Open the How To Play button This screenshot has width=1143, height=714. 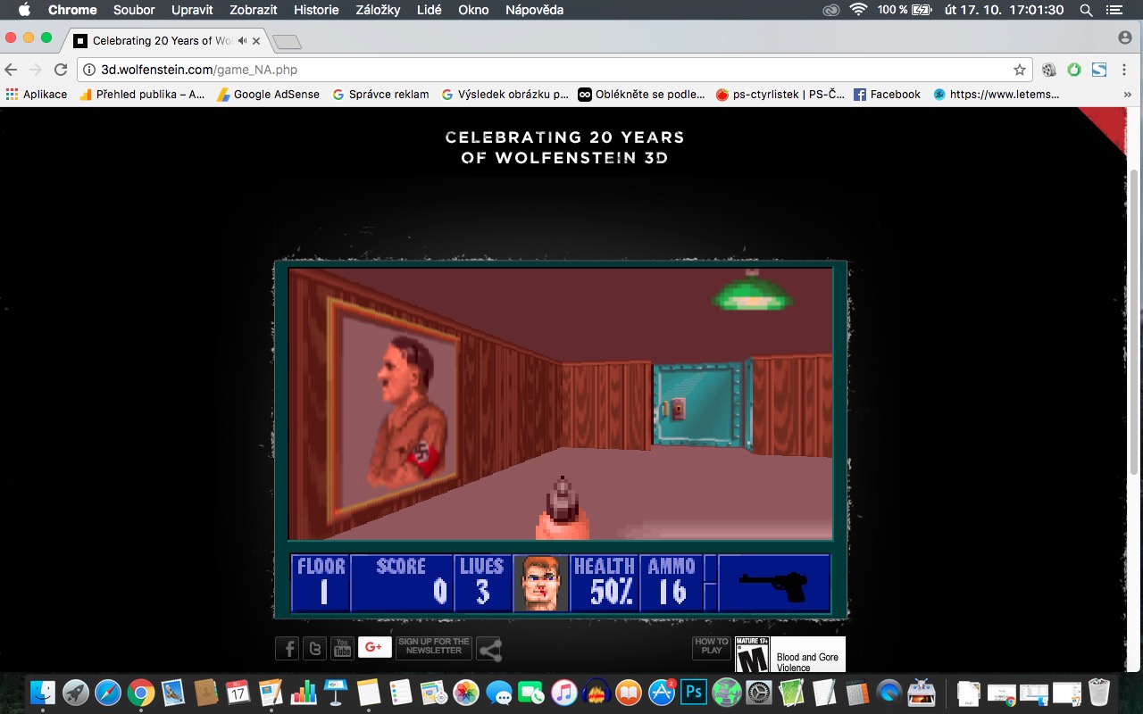coord(712,647)
